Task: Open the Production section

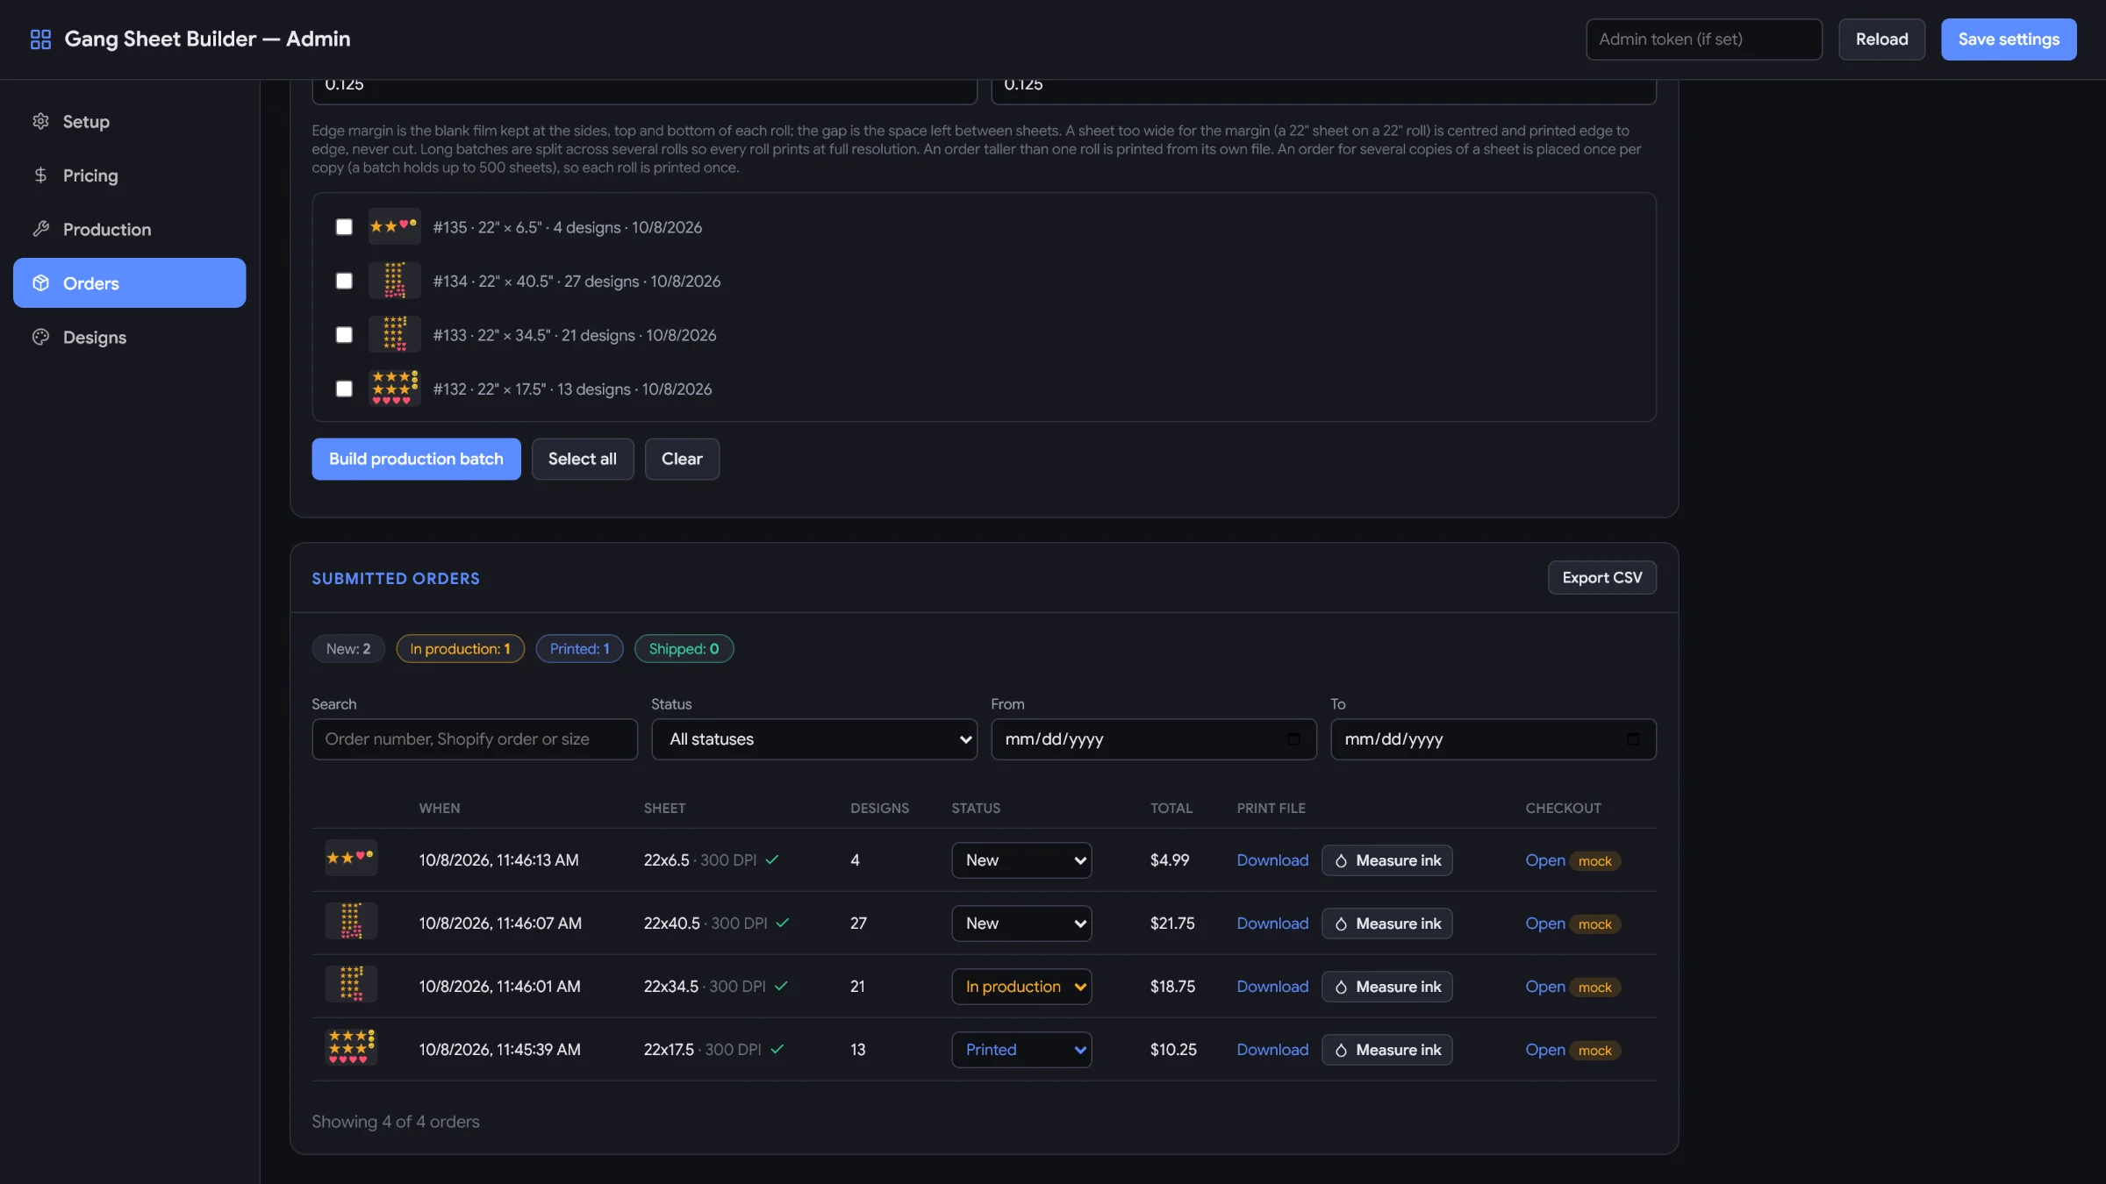Action: (130, 229)
